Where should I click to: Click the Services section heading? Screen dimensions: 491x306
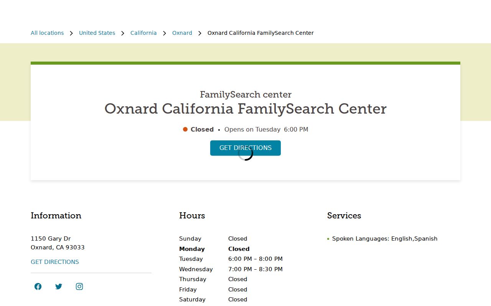344,216
